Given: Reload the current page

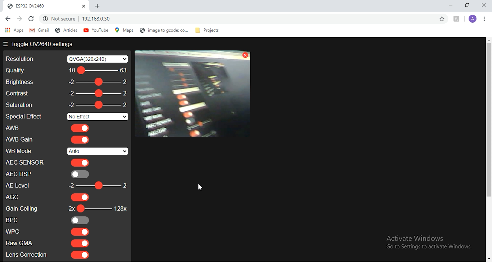Looking at the screenshot, I should tap(31, 19).
